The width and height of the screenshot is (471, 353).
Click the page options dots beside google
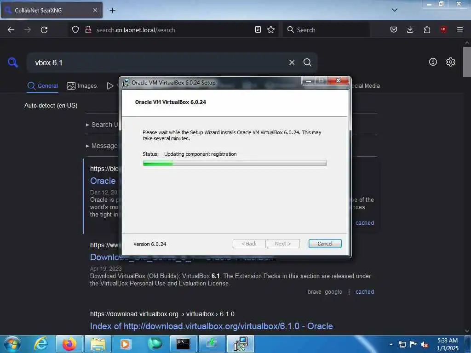[349, 292]
